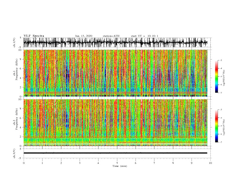Click the 'start UT = 10:10:1' text
Image resolution: width=237 pixels, height=183 pixels.
tap(145, 36)
